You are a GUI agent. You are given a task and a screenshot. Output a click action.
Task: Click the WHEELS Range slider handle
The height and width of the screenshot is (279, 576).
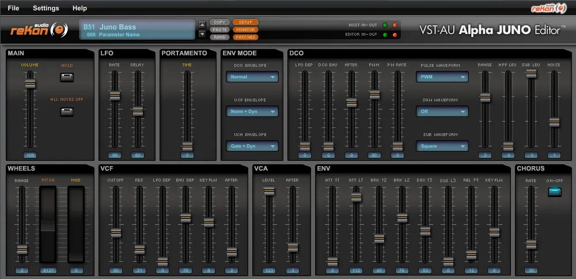click(x=22, y=250)
